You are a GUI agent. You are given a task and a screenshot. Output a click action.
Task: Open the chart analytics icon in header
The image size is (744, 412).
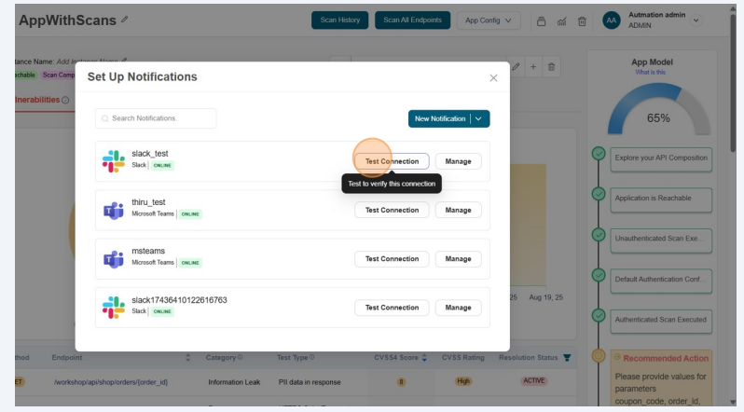[559, 21]
